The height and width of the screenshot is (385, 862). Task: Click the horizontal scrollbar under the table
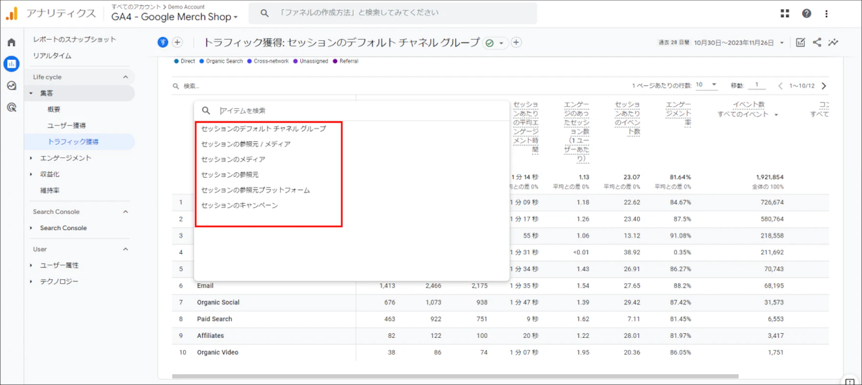455,376
